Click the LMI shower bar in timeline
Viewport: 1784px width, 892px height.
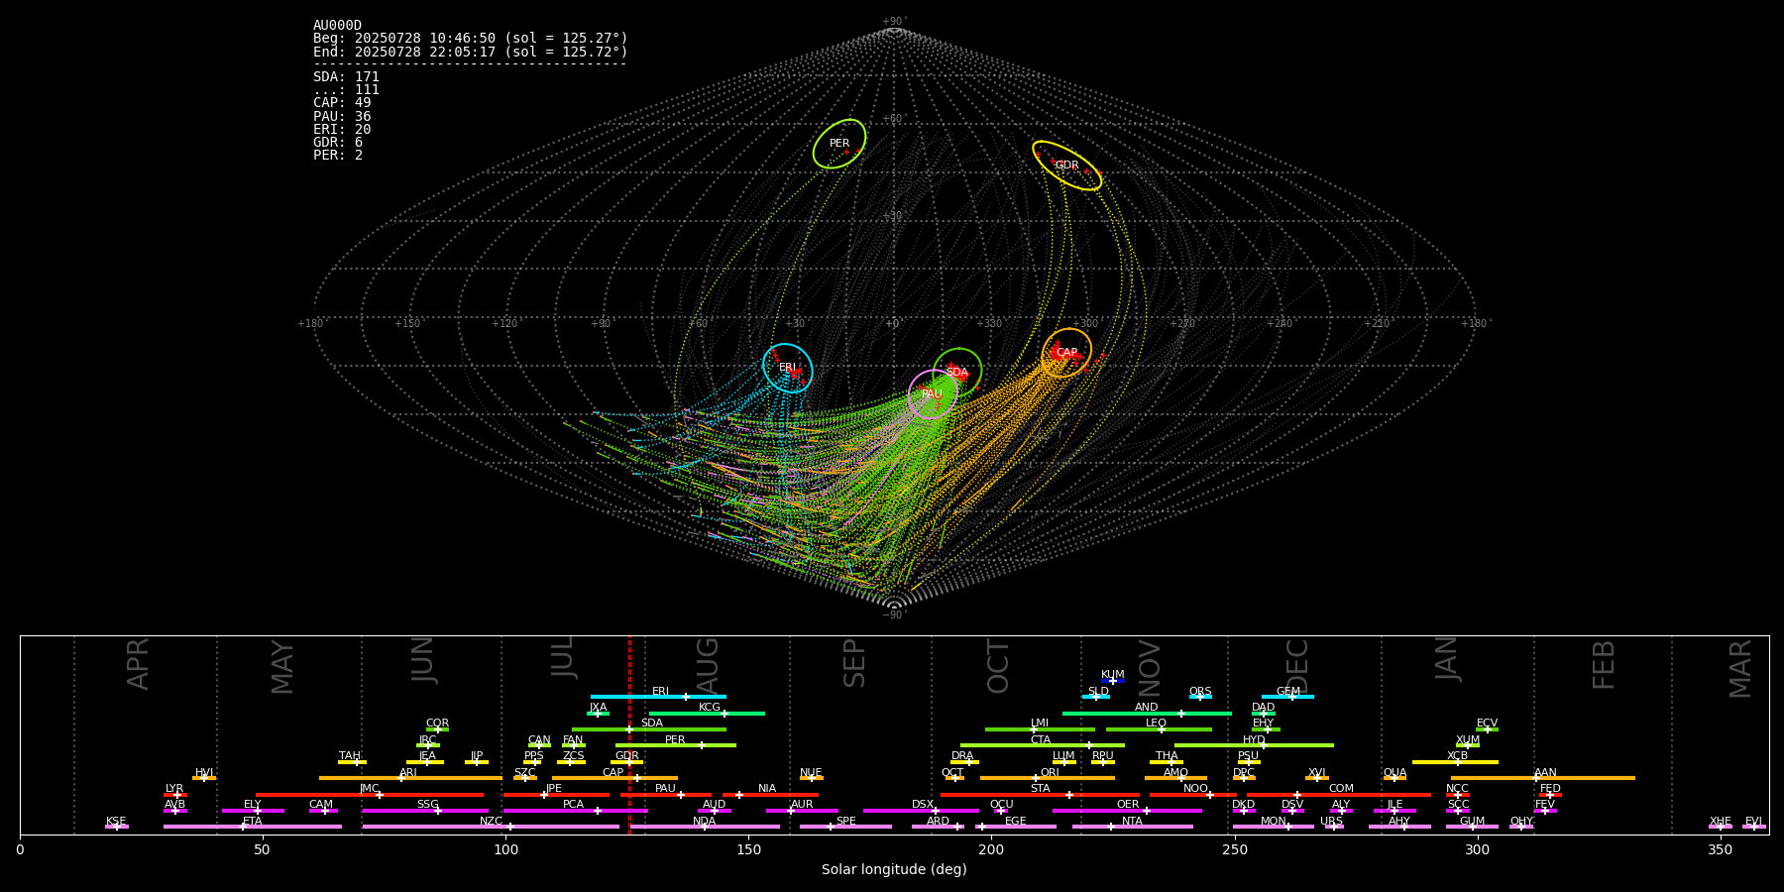coord(1040,729)
